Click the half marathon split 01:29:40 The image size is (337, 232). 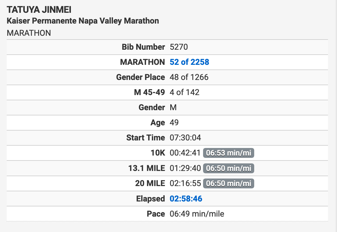(x=185, y=168)
